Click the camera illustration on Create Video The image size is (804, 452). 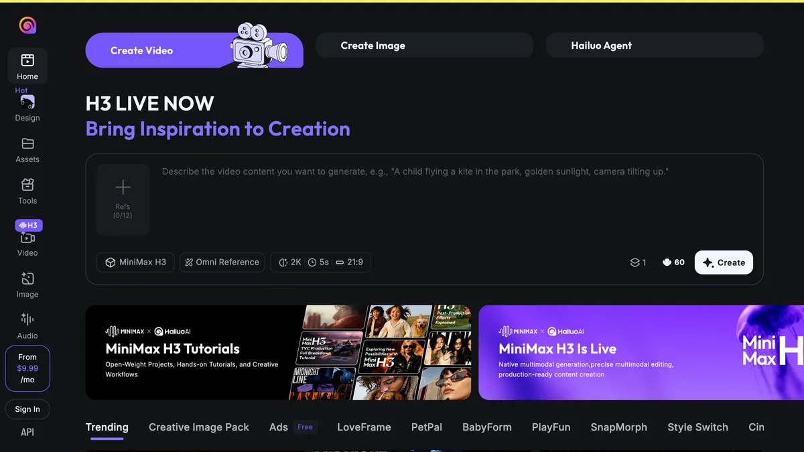click(259, 46)
